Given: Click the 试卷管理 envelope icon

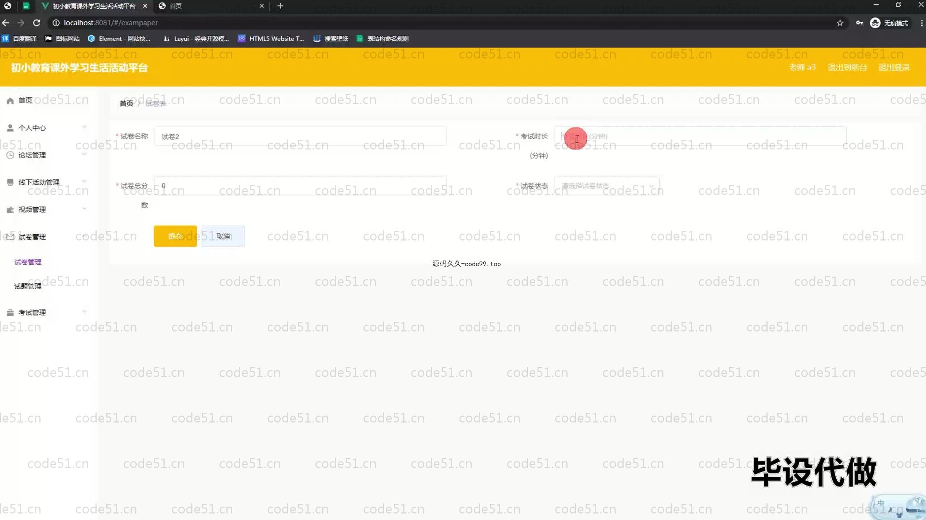Looking at the screenshot, I should 10,237.
